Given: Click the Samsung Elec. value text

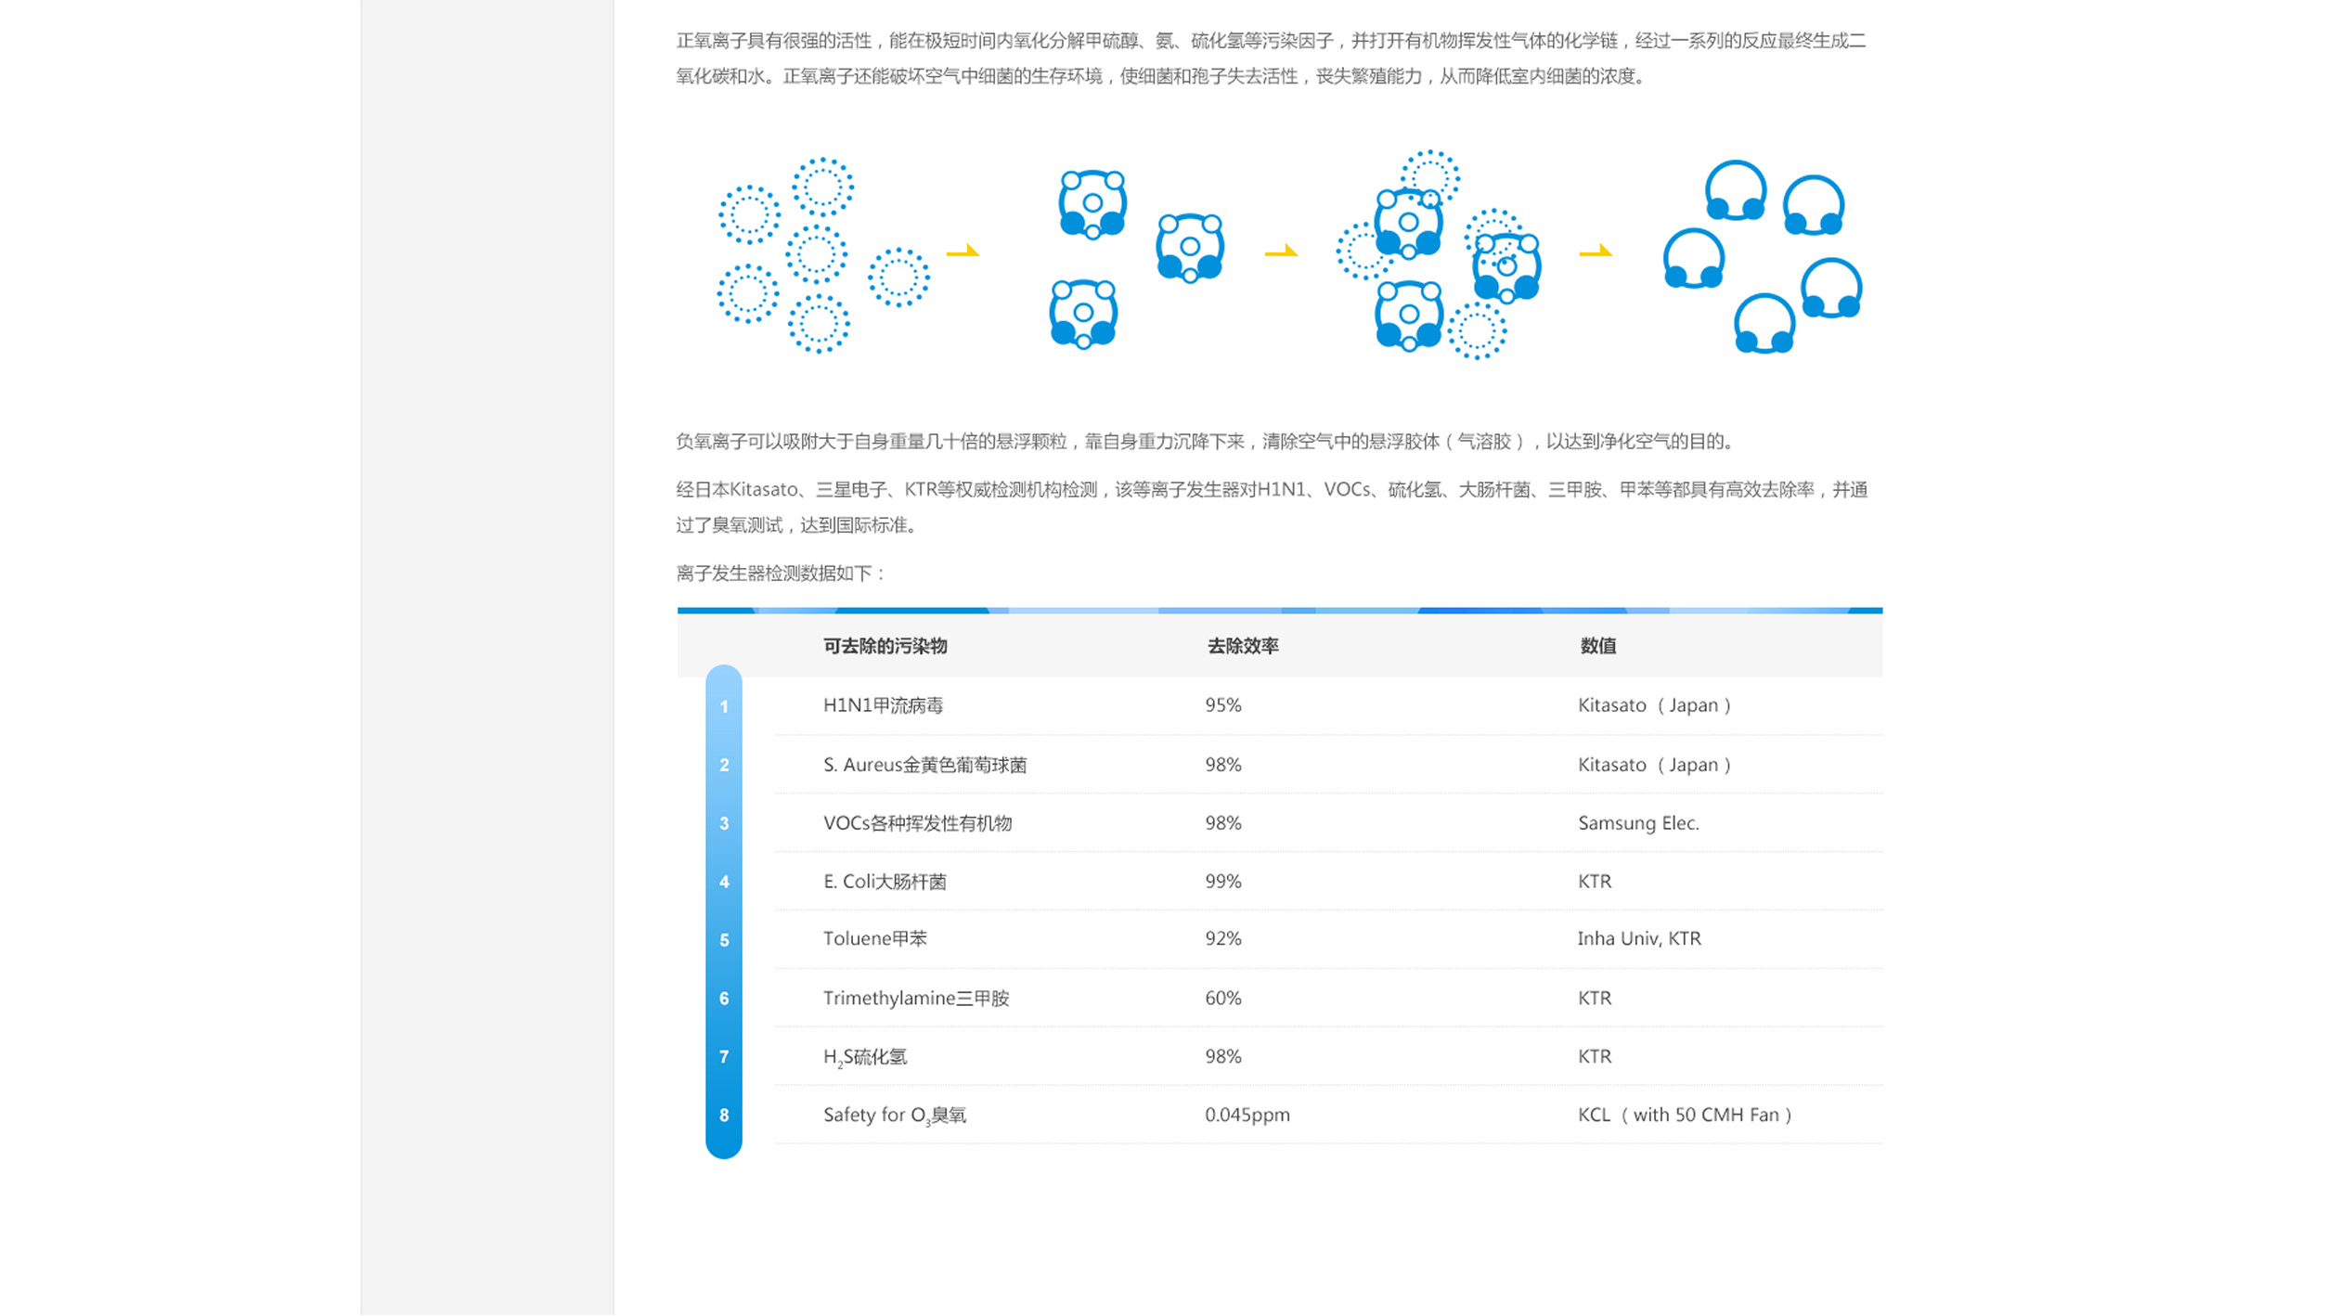Looking at the screenshot, I should 1636,822.
